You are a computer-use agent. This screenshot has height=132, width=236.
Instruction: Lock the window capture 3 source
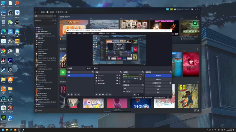point(120,81)
